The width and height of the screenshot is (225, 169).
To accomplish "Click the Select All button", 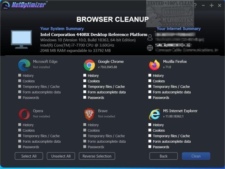I will point(29,156).
